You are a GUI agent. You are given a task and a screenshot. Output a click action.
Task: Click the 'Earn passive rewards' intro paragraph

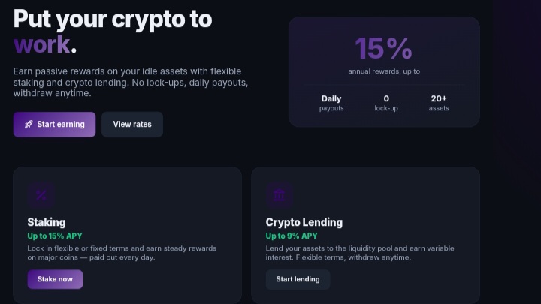131,82
